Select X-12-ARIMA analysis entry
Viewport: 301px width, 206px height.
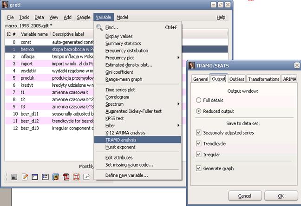pyautogui.click(x=137, y=133)
